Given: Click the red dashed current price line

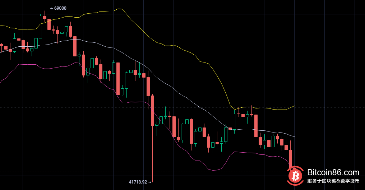Looking at the screenshot, I should (144, 171).
